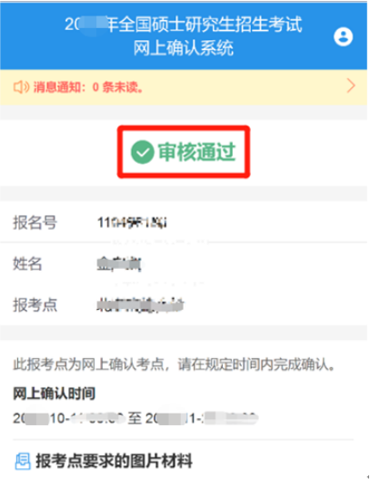Image resolution: width=380 pixels, height=488 pixels.
Task: Click the 网上确认系统 header title
Action: (184, 48)
